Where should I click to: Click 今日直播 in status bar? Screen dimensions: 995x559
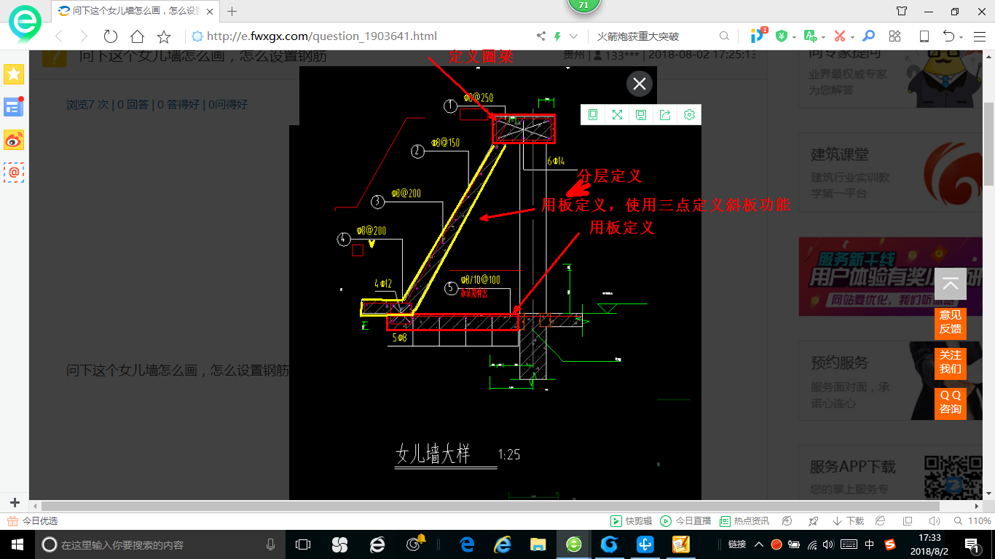tap(685, 521)
